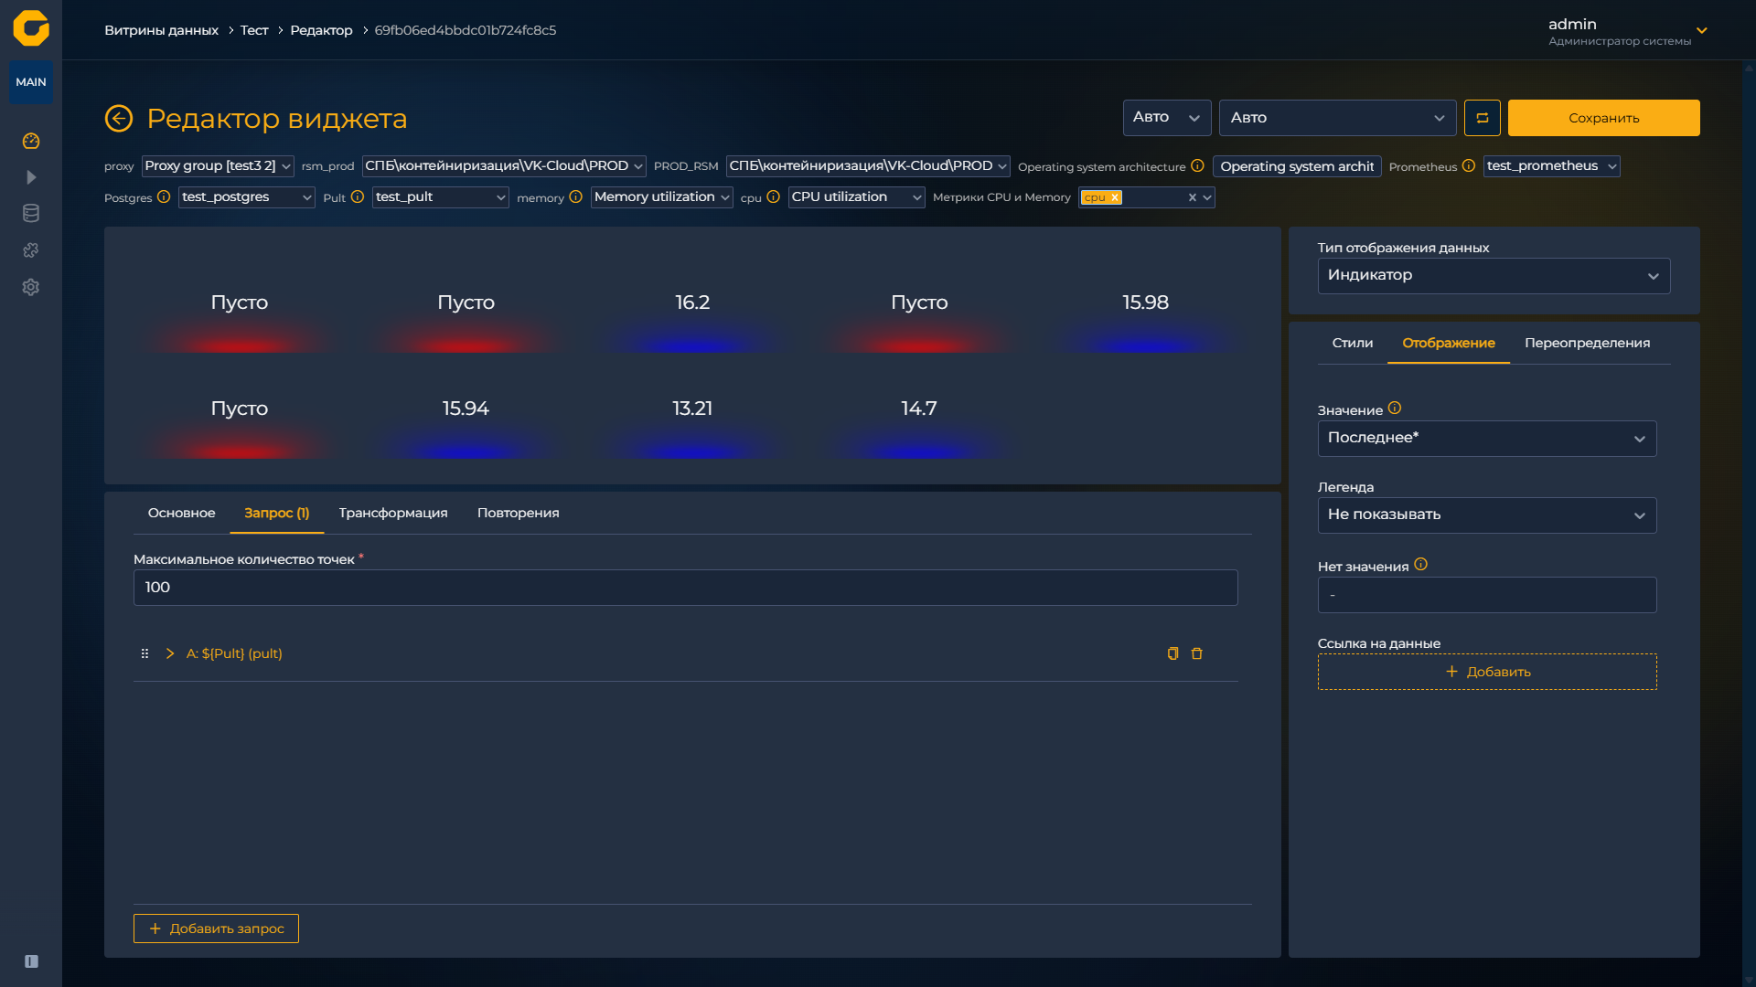The width and height of the screenshot is (1756, 987).
Task: Delete query A with the trash icon
Action: coord(1196,653)
